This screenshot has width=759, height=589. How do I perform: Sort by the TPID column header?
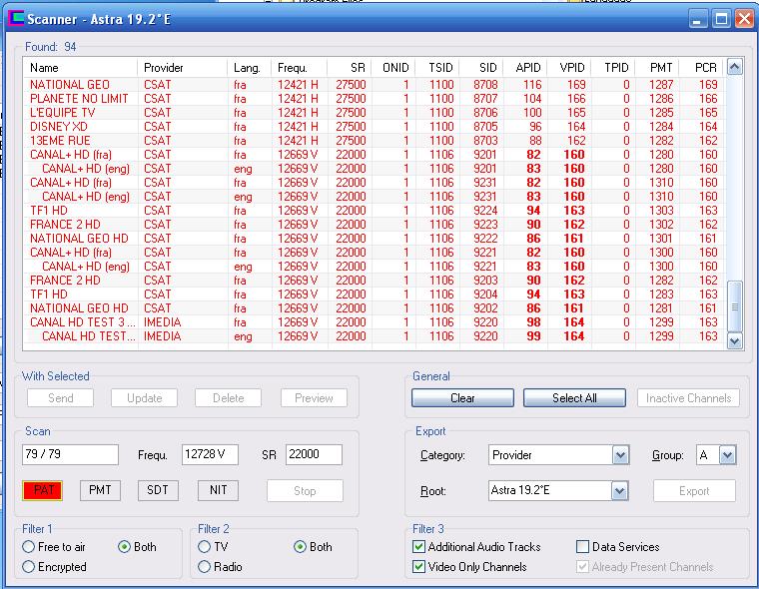(613, 68)
